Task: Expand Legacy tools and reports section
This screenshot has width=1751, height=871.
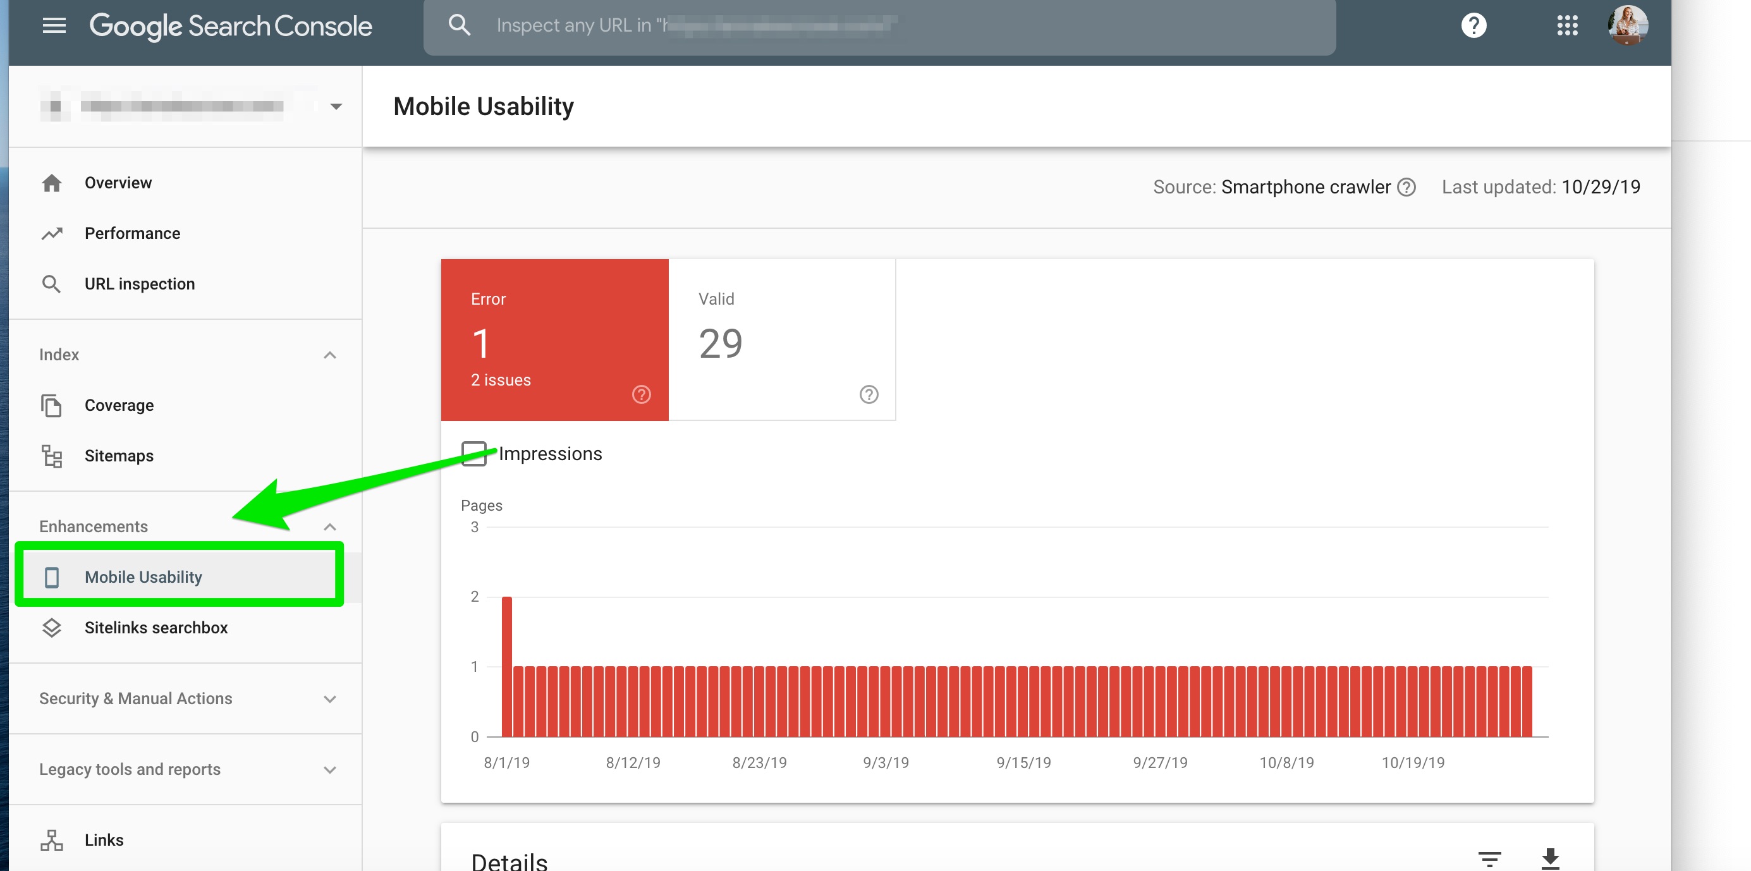Action: tap(330, 770)
